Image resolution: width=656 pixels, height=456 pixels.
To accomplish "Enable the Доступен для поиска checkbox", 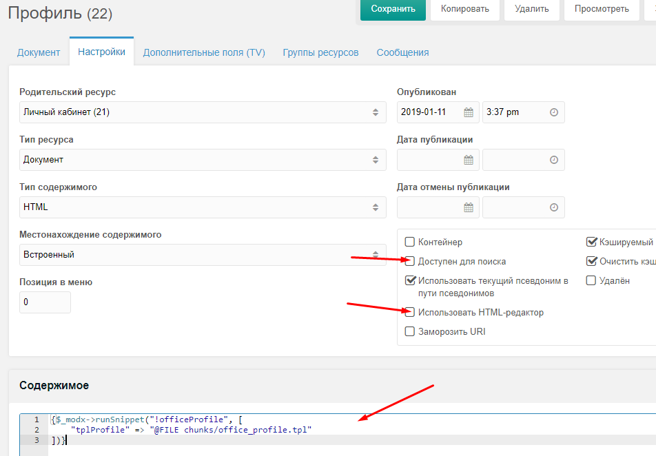I will pyautogui.click(x=409, y=262).
